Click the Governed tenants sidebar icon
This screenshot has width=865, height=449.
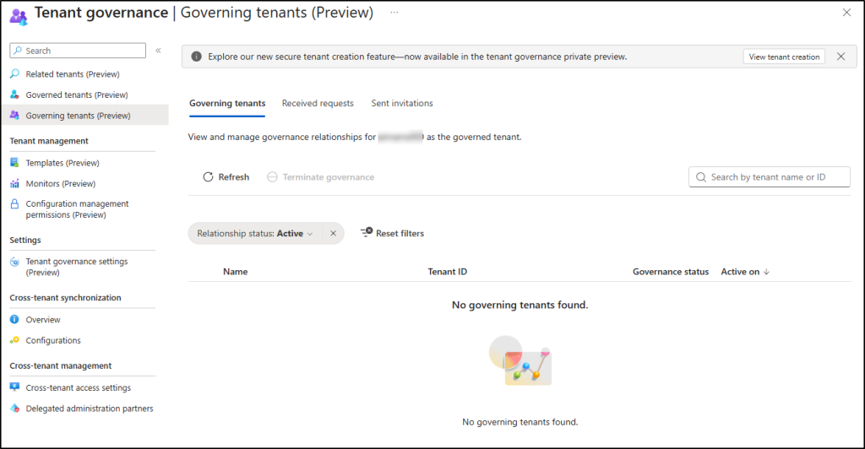pos(14,95)
